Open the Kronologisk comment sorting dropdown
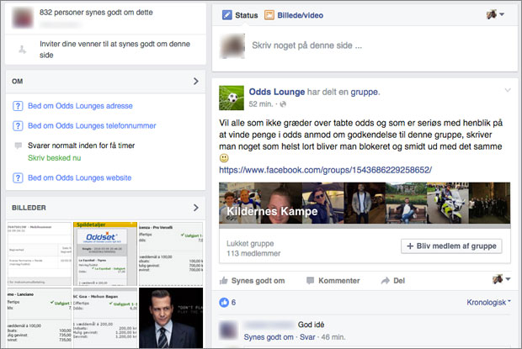 (x=488, y=302)
